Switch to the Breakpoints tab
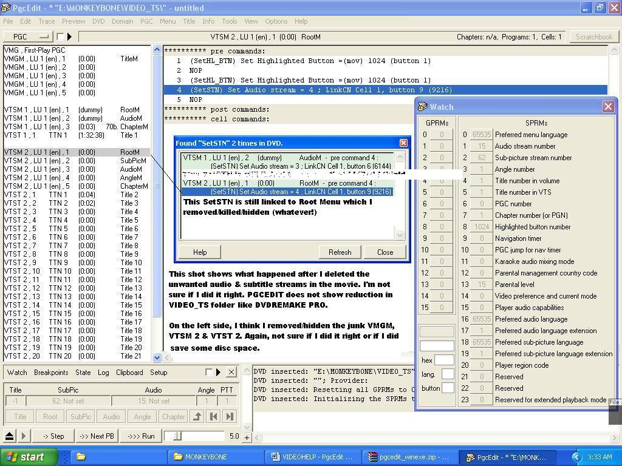The width and height of the screenshot is (622, 466). click(x=51, y=373)
